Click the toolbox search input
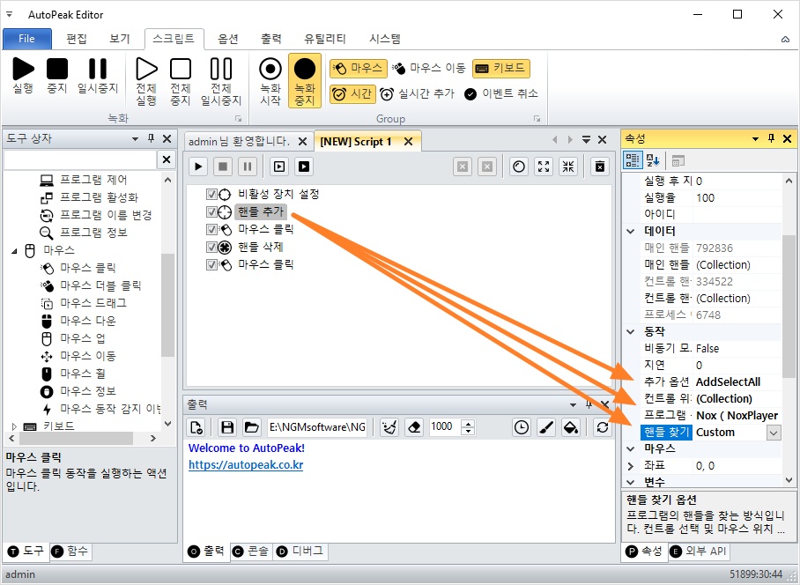Viewport: 800px width, 585px height. click(x=80, y=159)
